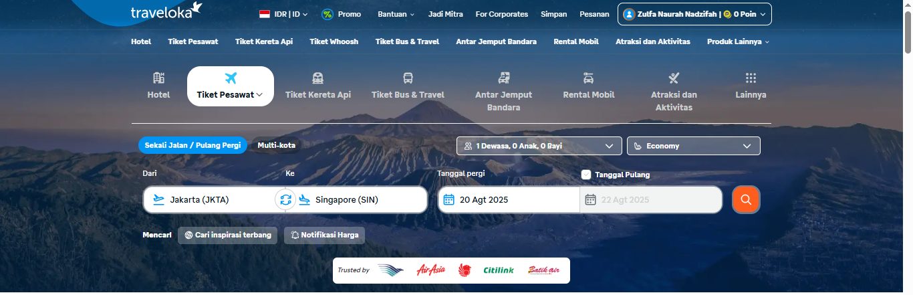Click the Notifikasi Harga button

coord(325,235)
